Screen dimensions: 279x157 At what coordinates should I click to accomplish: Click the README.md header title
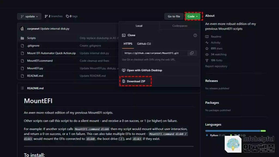[x=35, y=88]
